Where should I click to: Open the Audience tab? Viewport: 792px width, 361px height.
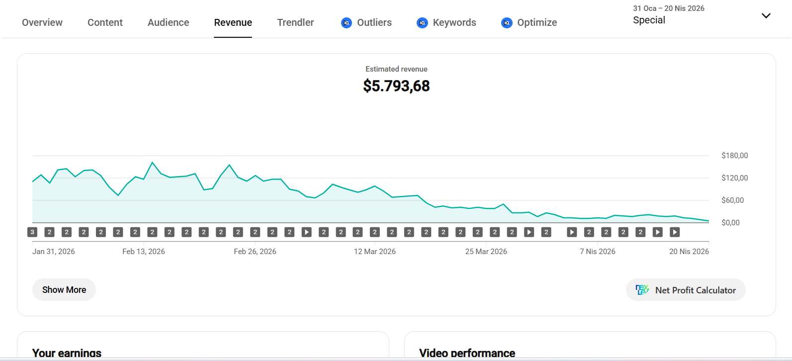pos(168,22)
